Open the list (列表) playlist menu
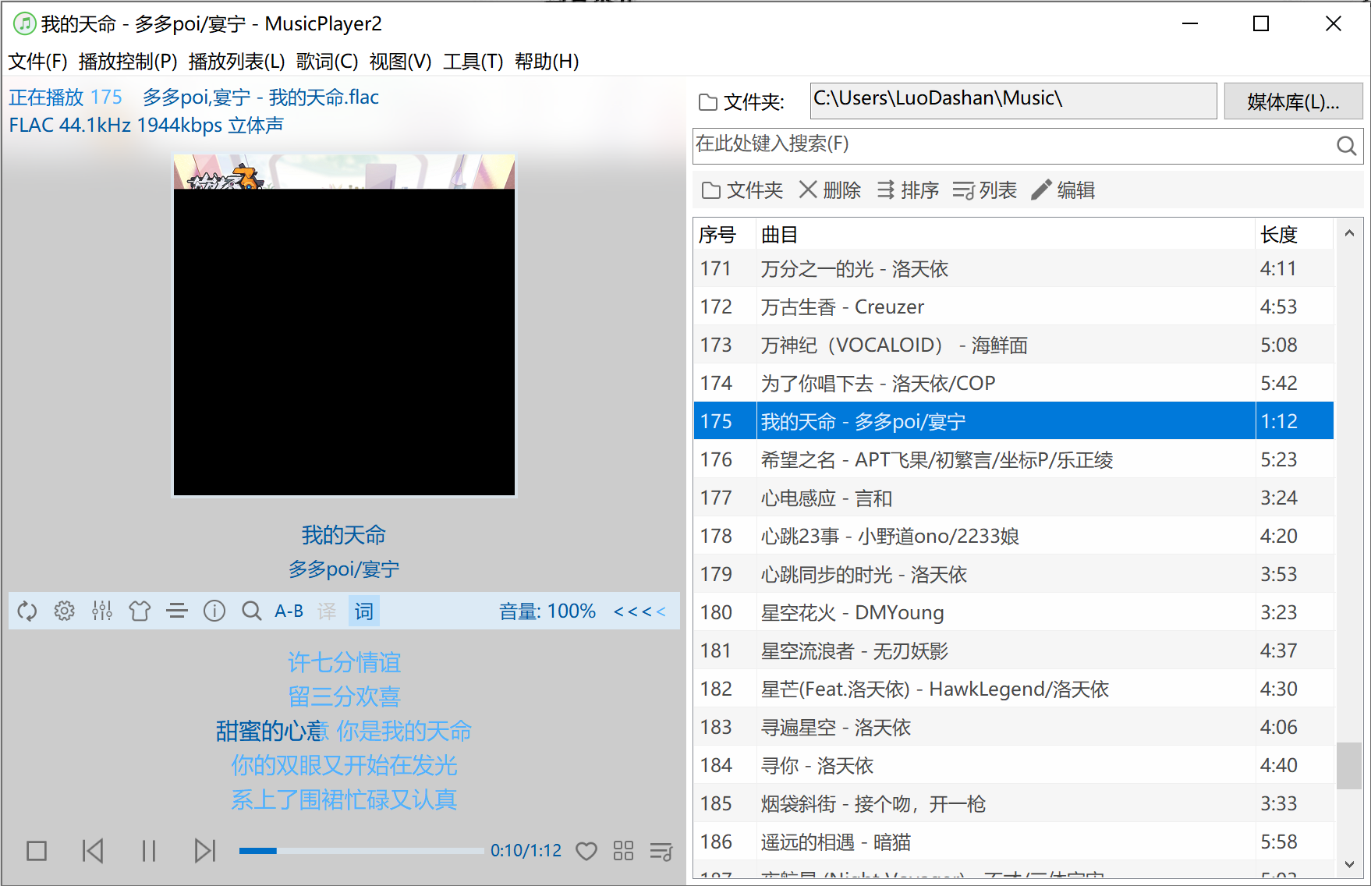This screenshot has width=1371, height=886. (984, 190)
